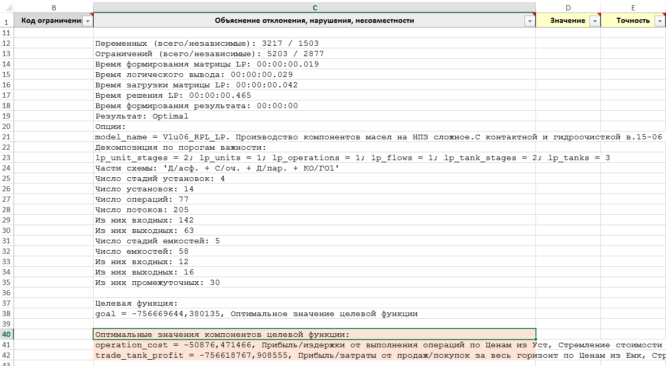Screen dimensions: 666x366
Task: Open filter dropdown for Точность column
Action: [x=660, y=21]
